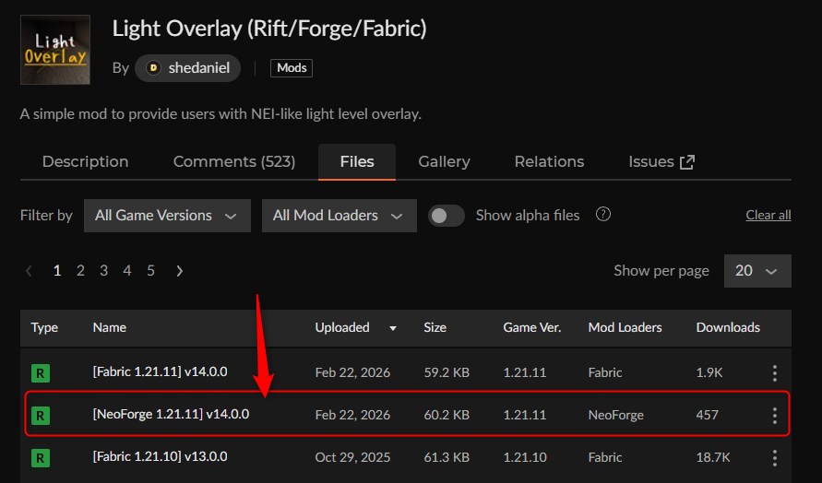Viewport: 822px width, 483px height.
Task: Open [NeoForge 1.21.11] v14.0.0 file
Action: 171,414
